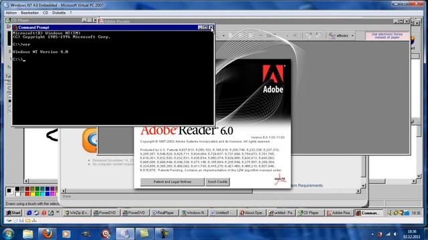The height and width of the screenshot is (240, 428).
Task: Select white color in Paint palette
Action: pyautogui.click(x=17, y=194)
